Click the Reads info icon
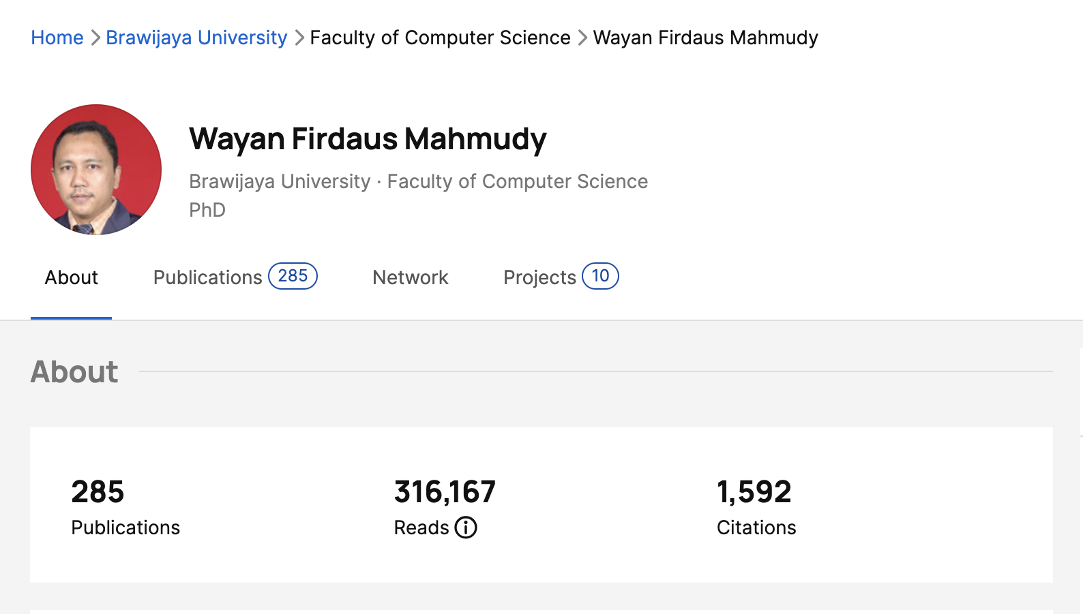1083x614 pixels. tap(466, 527)
